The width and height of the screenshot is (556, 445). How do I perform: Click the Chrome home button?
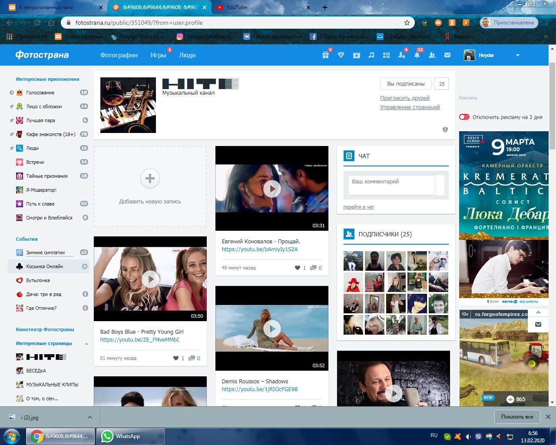[51, 23]
